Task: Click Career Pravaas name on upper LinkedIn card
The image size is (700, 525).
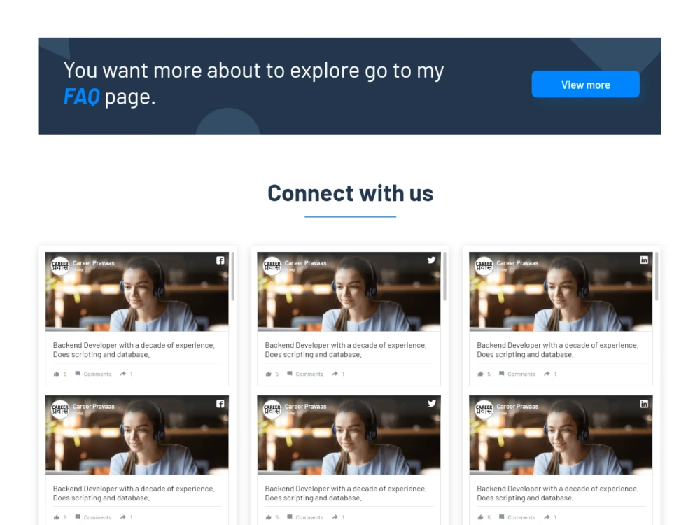Action: 518,263
